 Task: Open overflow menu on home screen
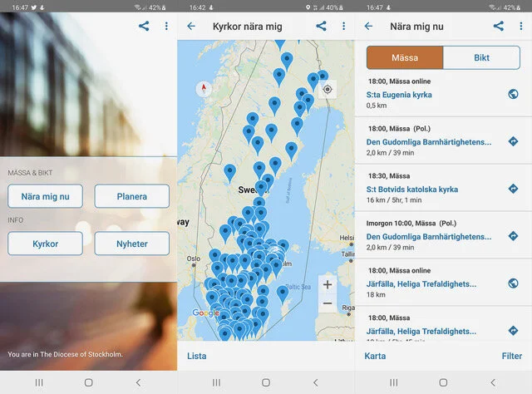[166, 26]
